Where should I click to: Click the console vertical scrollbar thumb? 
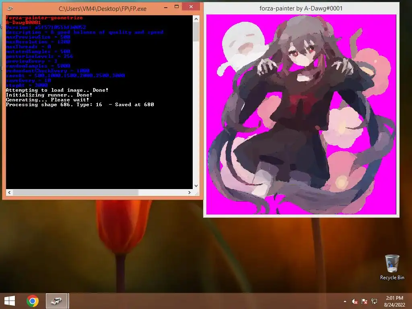pyautogui.click(x=196, y=31)
